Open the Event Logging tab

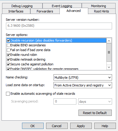[62, 6]
